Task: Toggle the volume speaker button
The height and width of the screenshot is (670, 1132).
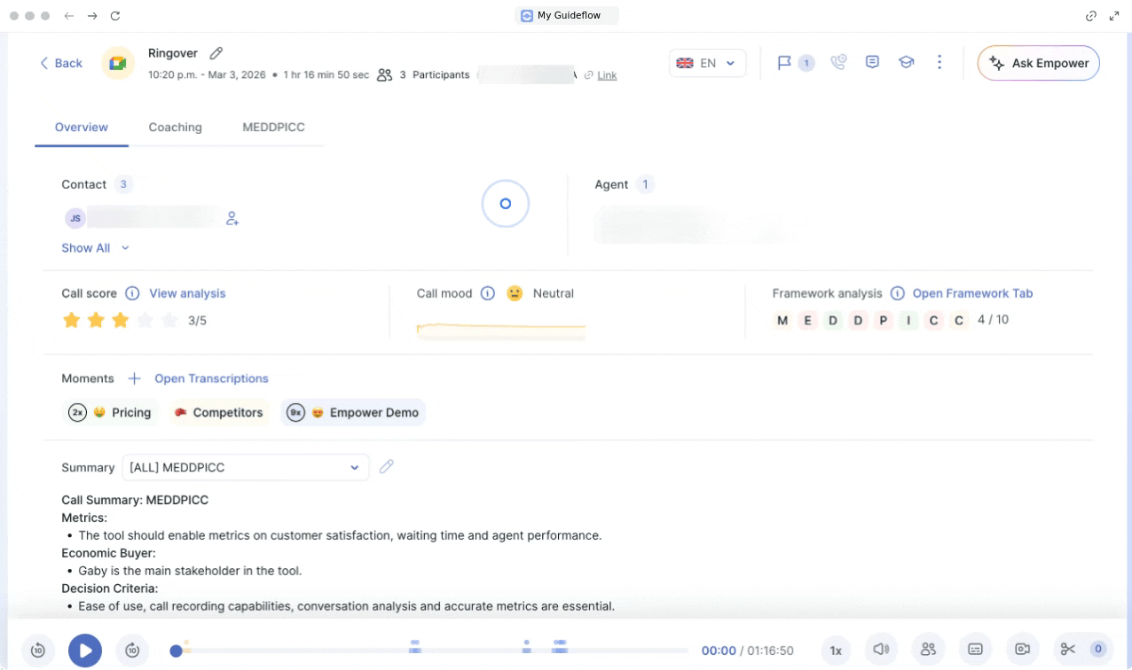Action: click(881, 650)
